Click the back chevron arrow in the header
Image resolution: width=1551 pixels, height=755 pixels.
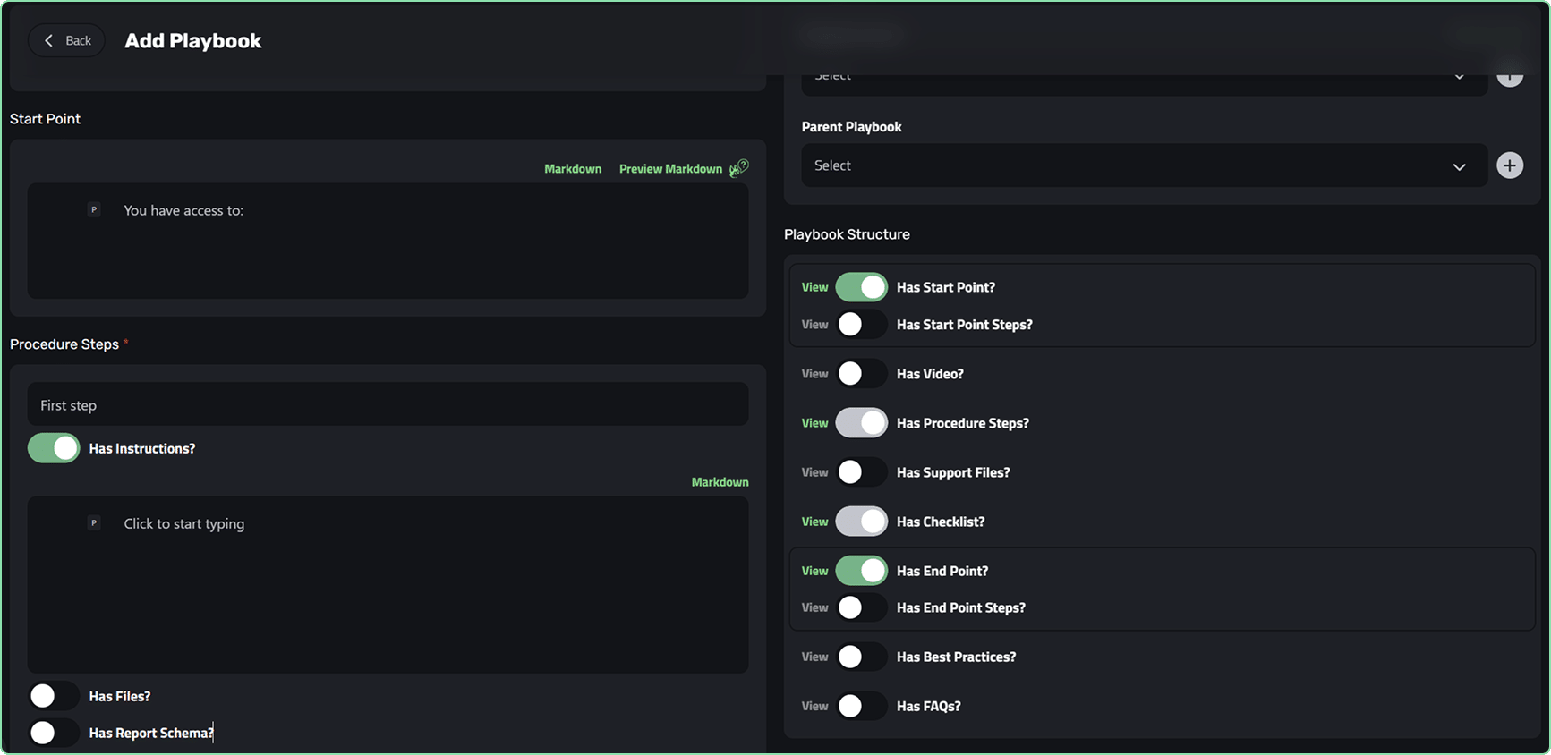point(49,39)
